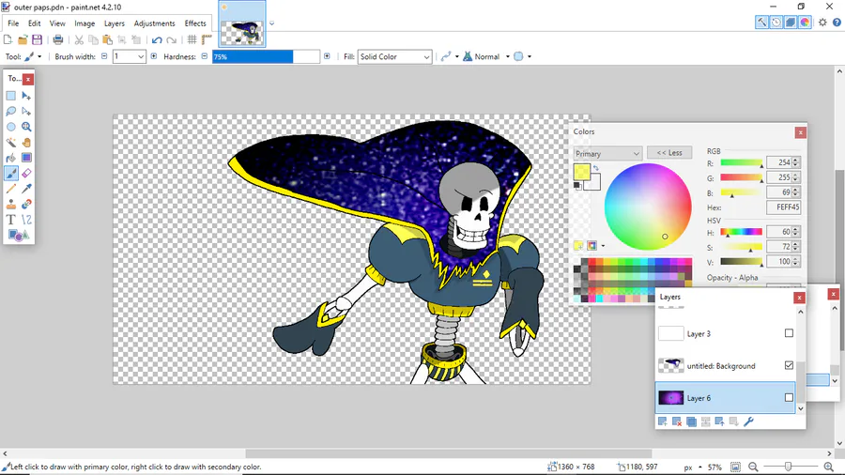The width and height of the screenshot is (845, 475).
Task: Open the File menu
Action: [13, 23]
